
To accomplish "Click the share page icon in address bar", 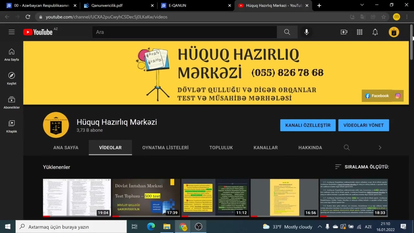I will [373, 17].
